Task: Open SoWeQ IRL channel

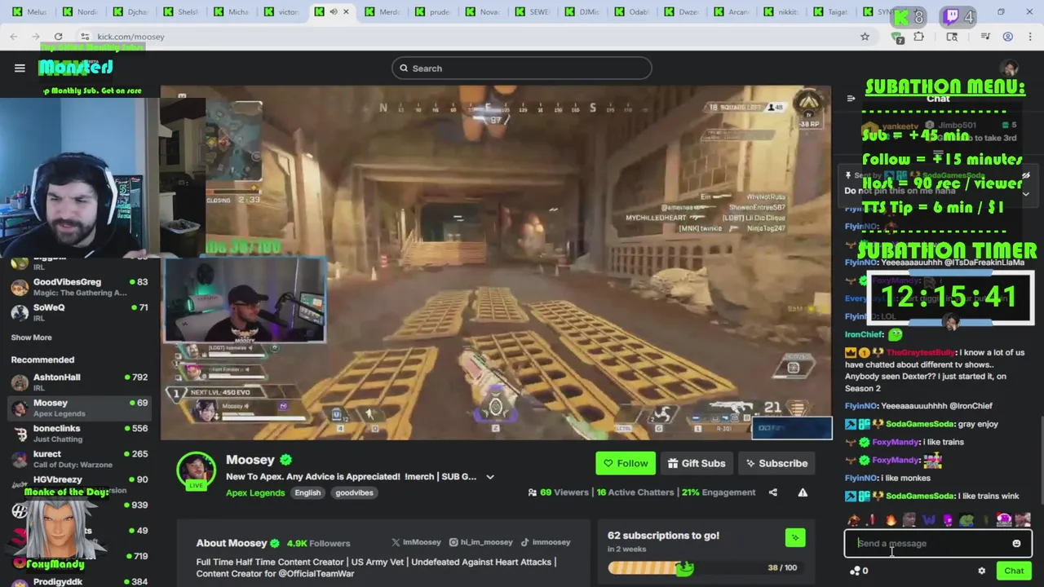Action: click(80, 312)
